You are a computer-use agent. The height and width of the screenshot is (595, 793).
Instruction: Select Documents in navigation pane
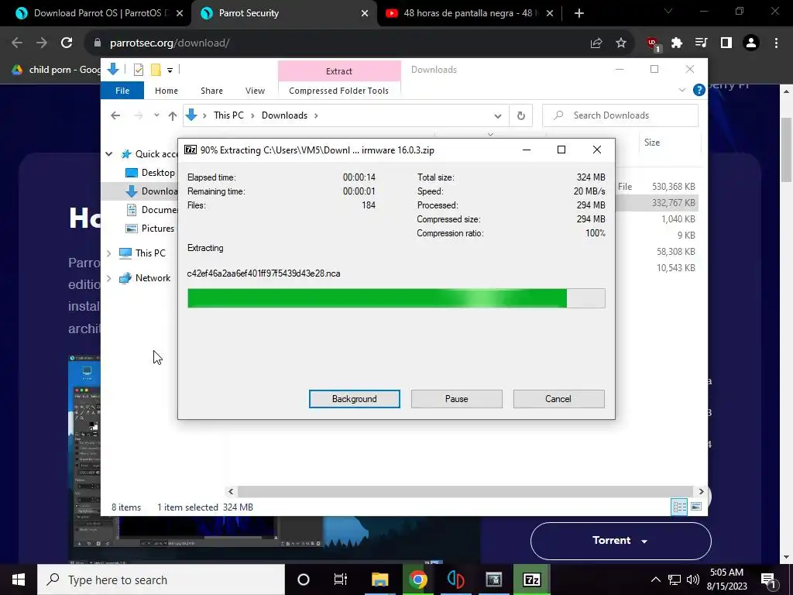152,209
